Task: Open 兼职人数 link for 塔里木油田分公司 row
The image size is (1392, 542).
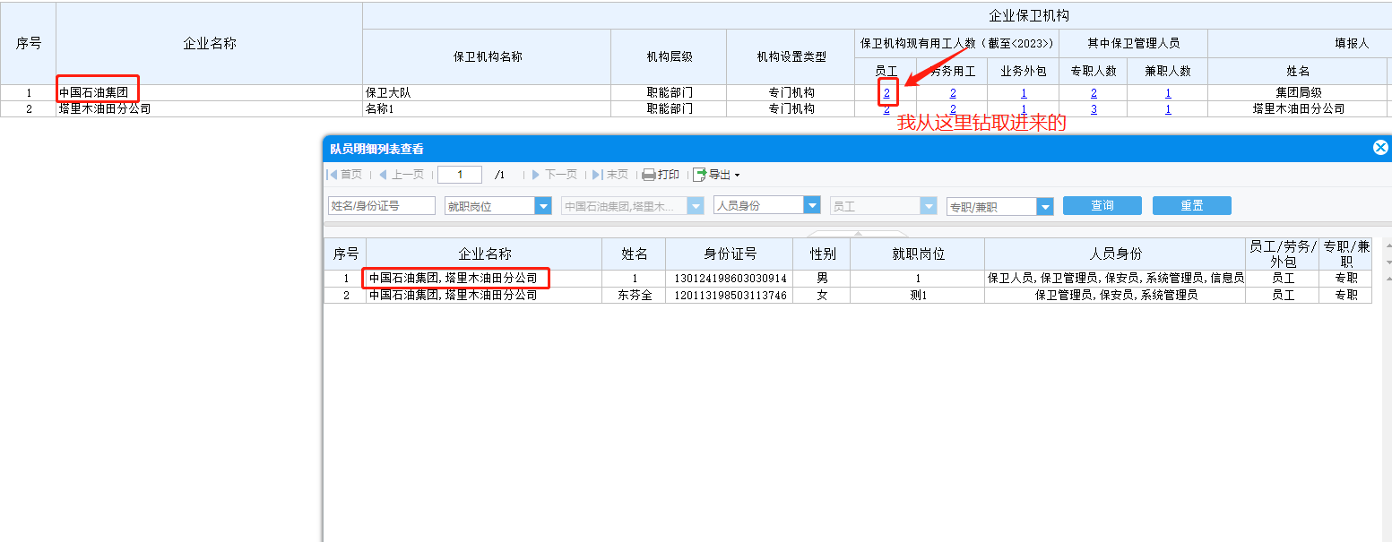Action: 1168,109
